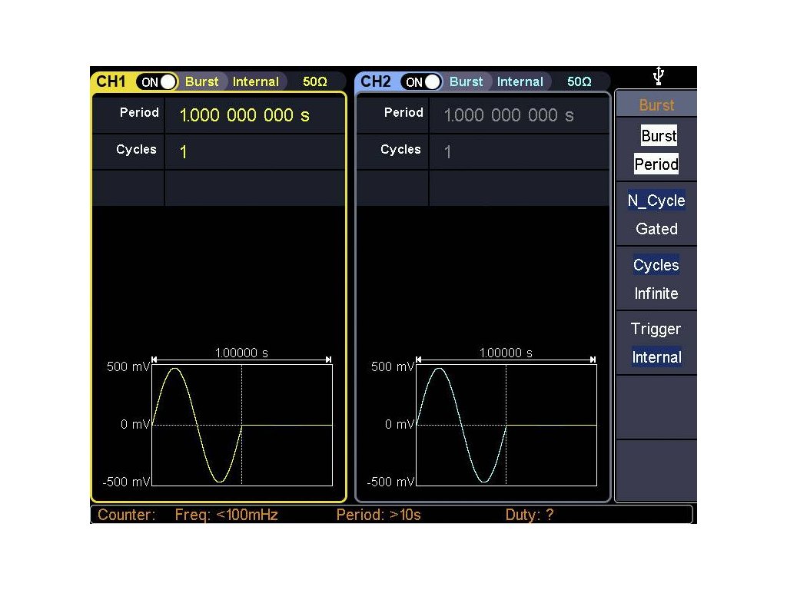Click the CH2 Internal trigger indicator
The image size is (787, 590).
click(520, 81)
